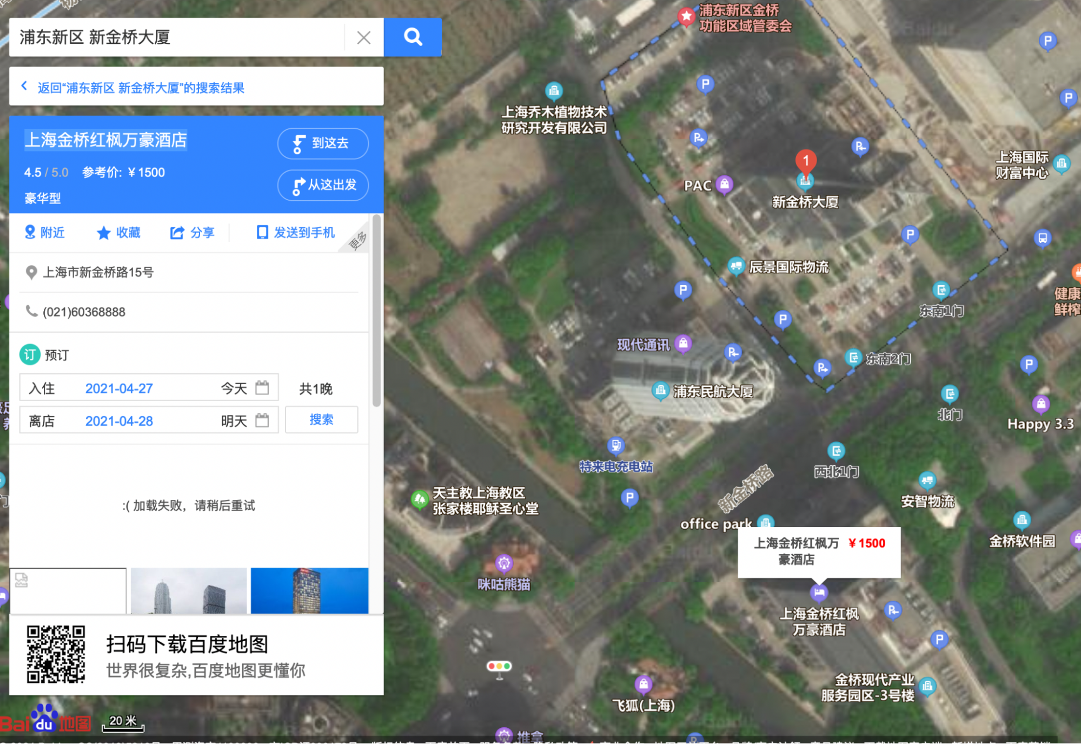
Task: Click the 浦东新区金桥功能区域管委会 star pin
Action: 686,16
